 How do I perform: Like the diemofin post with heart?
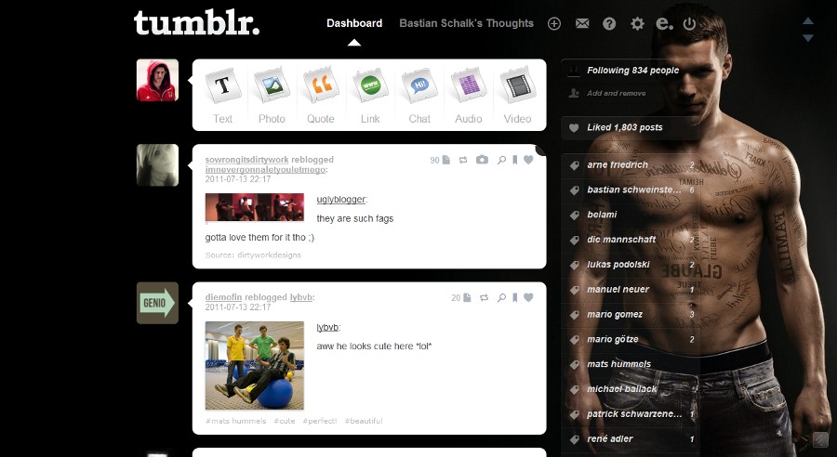(528, 297)
